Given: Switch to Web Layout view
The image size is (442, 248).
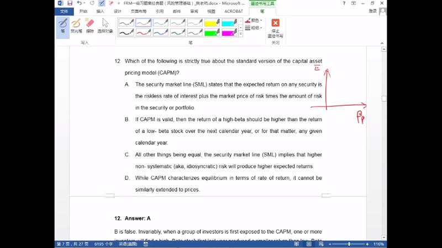Looking at the screenshot, I should pos(321,244).
